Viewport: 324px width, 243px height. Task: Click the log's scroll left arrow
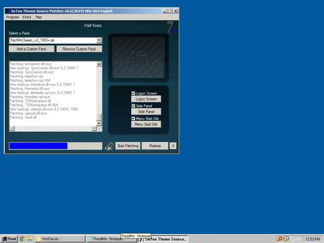click(12, 128)
